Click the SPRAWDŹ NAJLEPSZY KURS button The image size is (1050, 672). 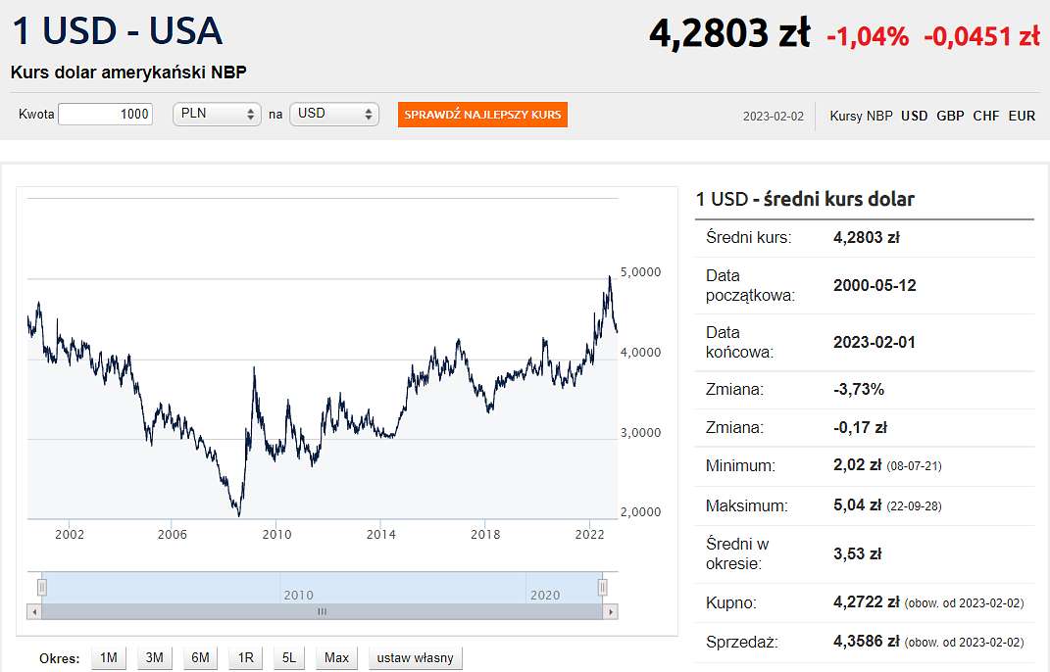(482, 115)
